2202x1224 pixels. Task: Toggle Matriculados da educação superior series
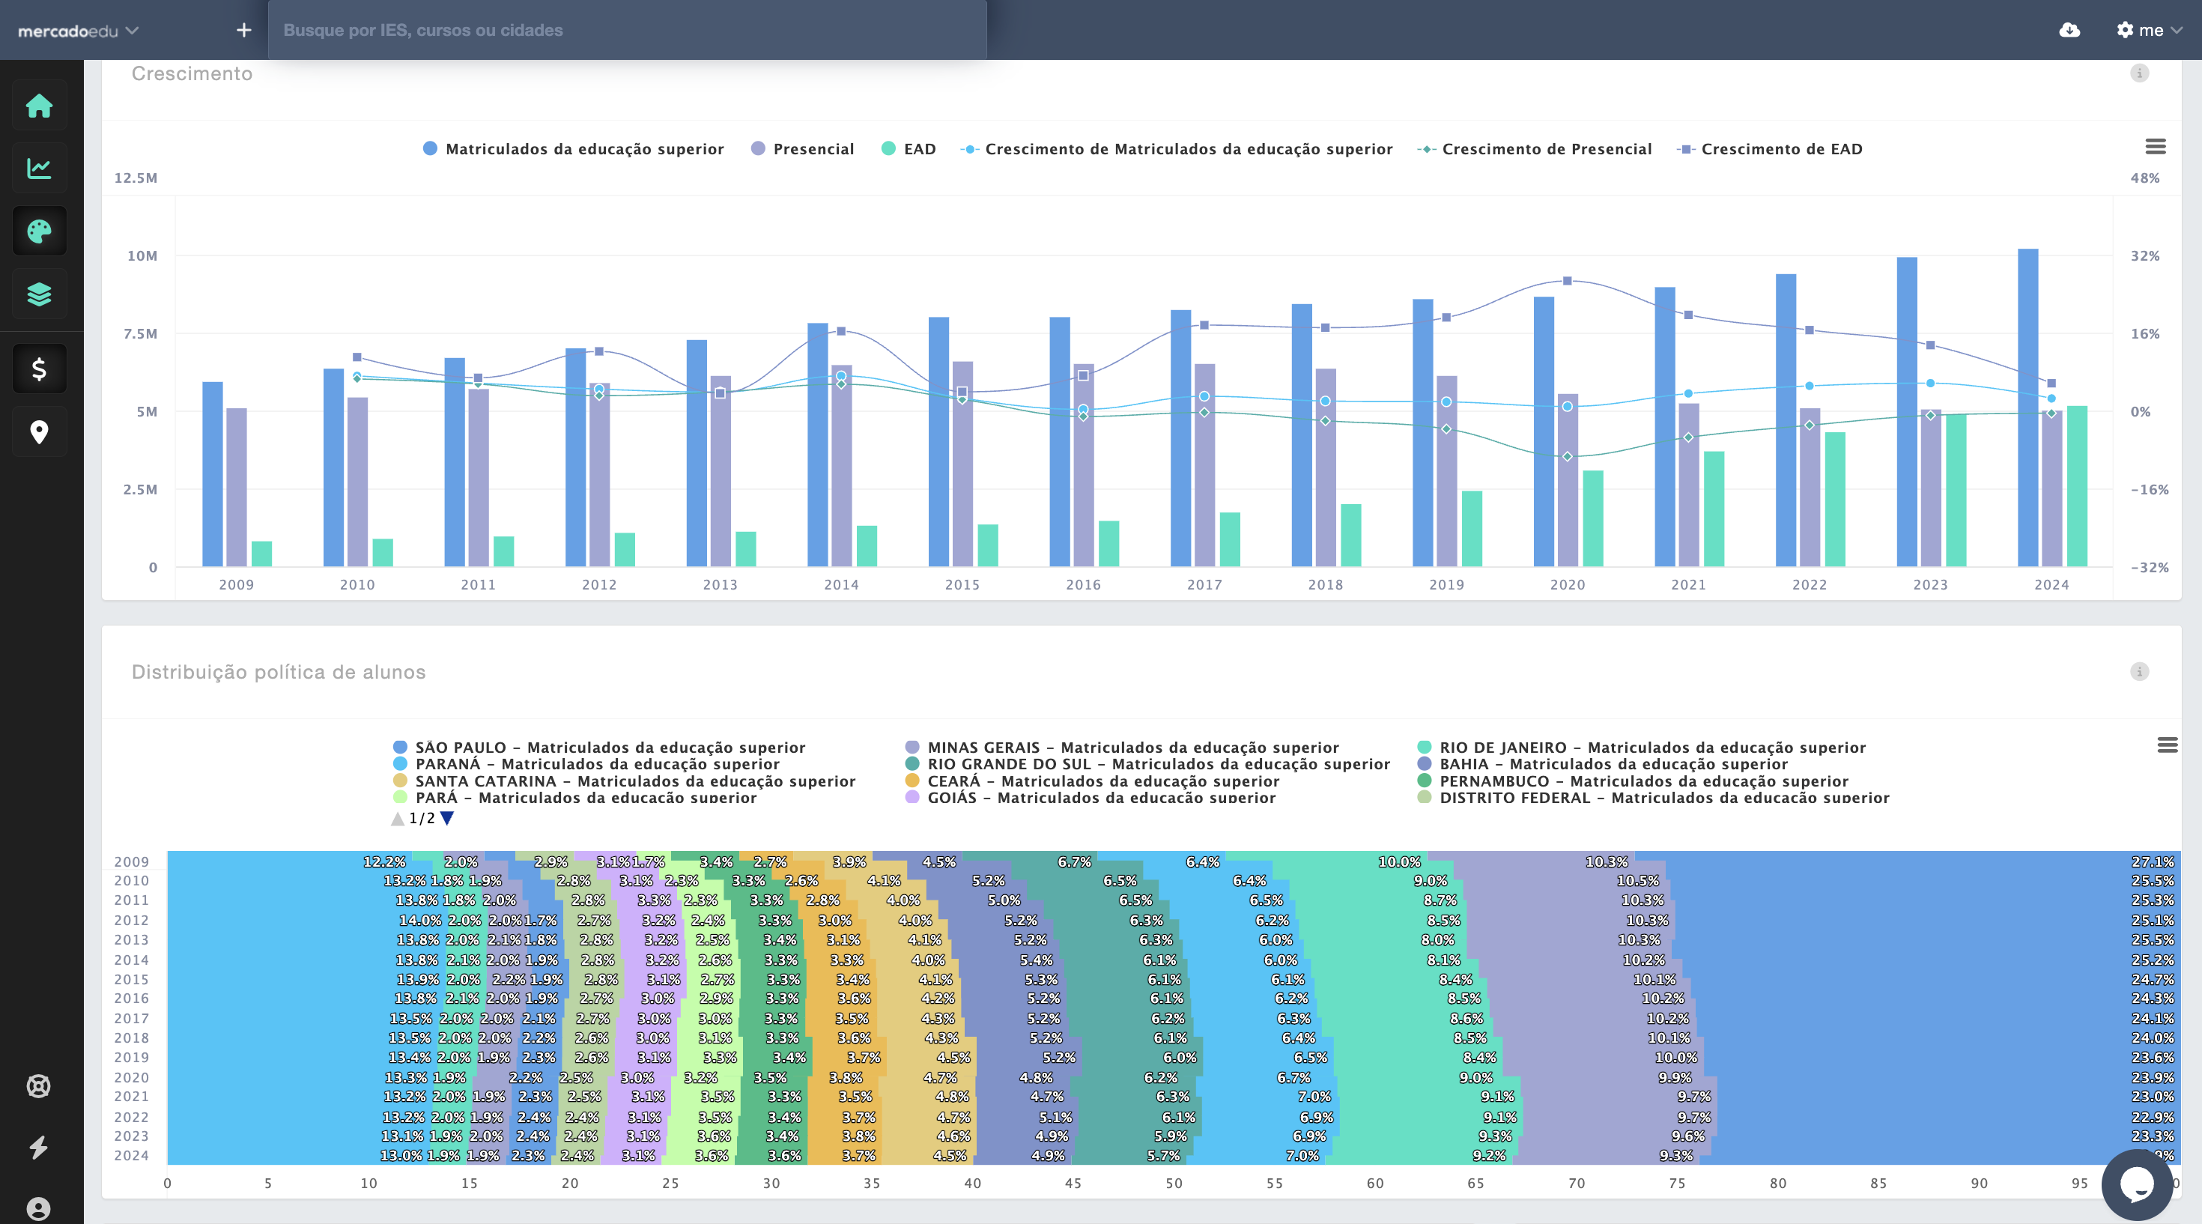(x=574, y=149)
